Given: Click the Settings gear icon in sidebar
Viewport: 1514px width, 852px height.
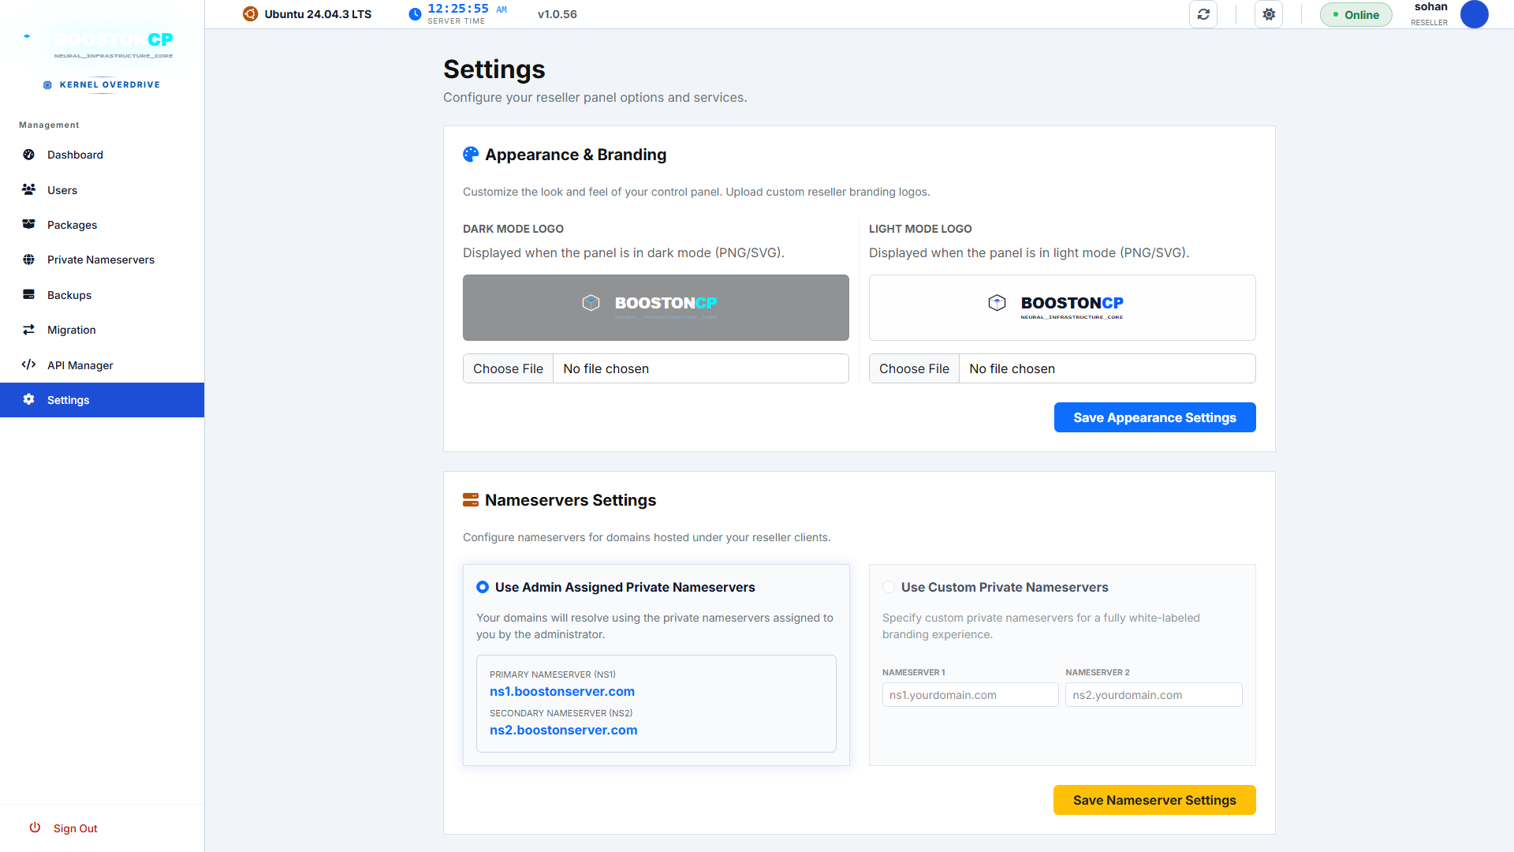Looking at the screenshot, I should (28, 399).
